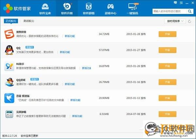The width and height of the screenshot is (196, 139).
Task: Open 新版功能 link for 搜狗拼音
Action: (x=70, y=36)
